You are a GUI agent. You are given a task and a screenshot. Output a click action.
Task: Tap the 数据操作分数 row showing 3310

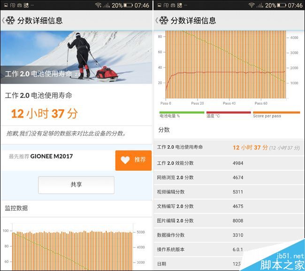click(x=229, y=235)
